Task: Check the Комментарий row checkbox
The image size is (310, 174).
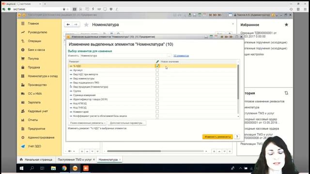Action: (157, 112)
